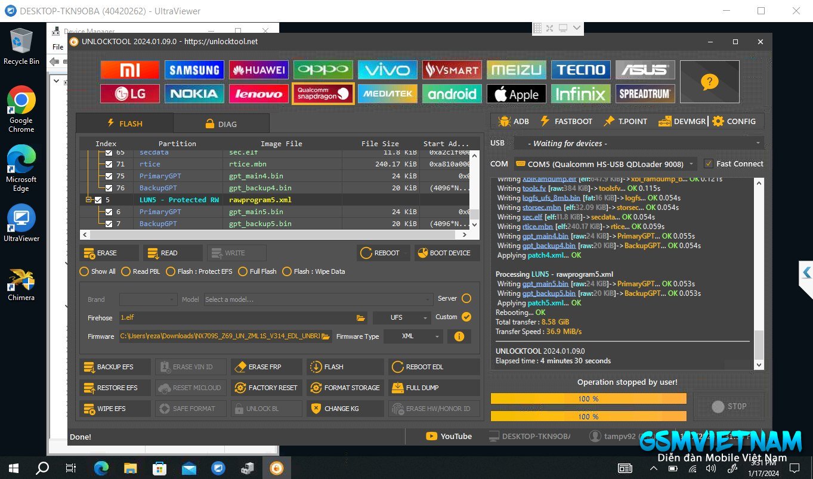
Task: Toggle the Custom firehose option
Action: (466, 317)
